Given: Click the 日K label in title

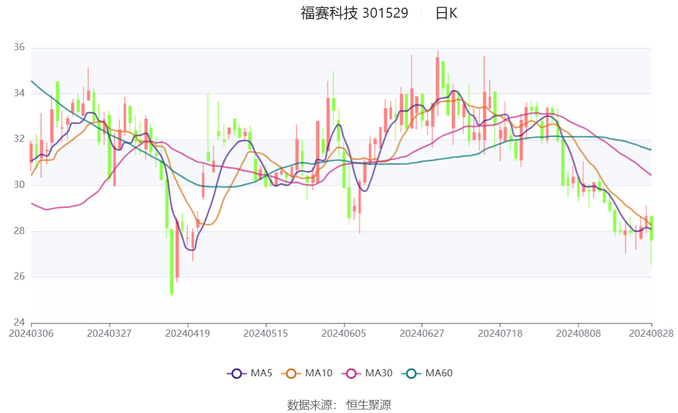Looking at the screenshot, I should pos(446,13).
